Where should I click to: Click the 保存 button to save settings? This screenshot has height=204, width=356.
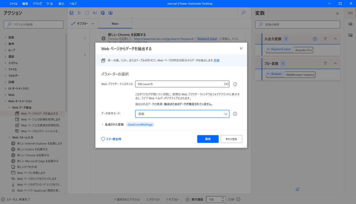pos(208,139)
